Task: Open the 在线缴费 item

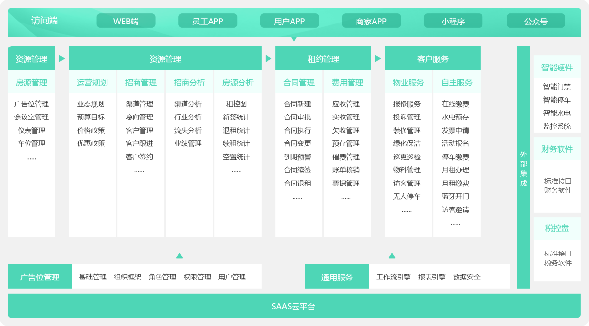Action: pos(455,104)
